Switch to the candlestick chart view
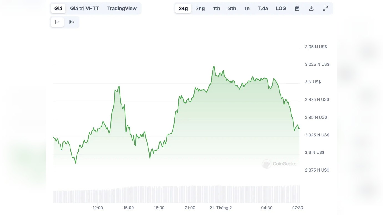 pyautogui.click(x=71, y=22)
